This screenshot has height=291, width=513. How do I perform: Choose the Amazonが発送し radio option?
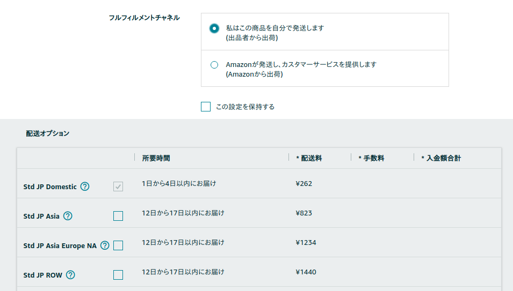click(214, 65)
